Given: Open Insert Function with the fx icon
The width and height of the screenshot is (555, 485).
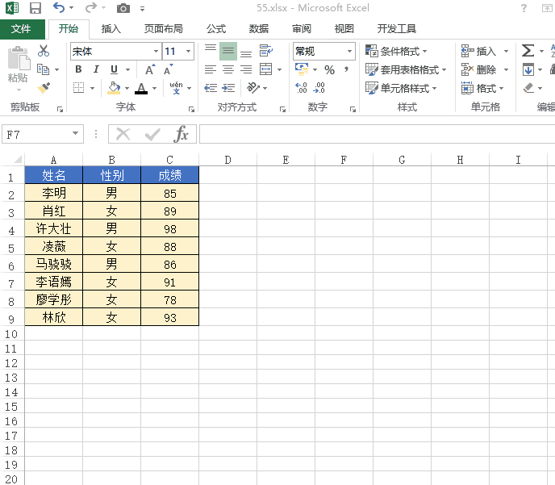Looking at the screenshot, I should click(x=181, y=134).
